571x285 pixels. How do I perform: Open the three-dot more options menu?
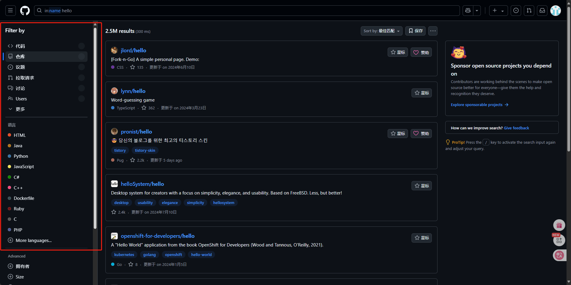(x=433, y=31)
